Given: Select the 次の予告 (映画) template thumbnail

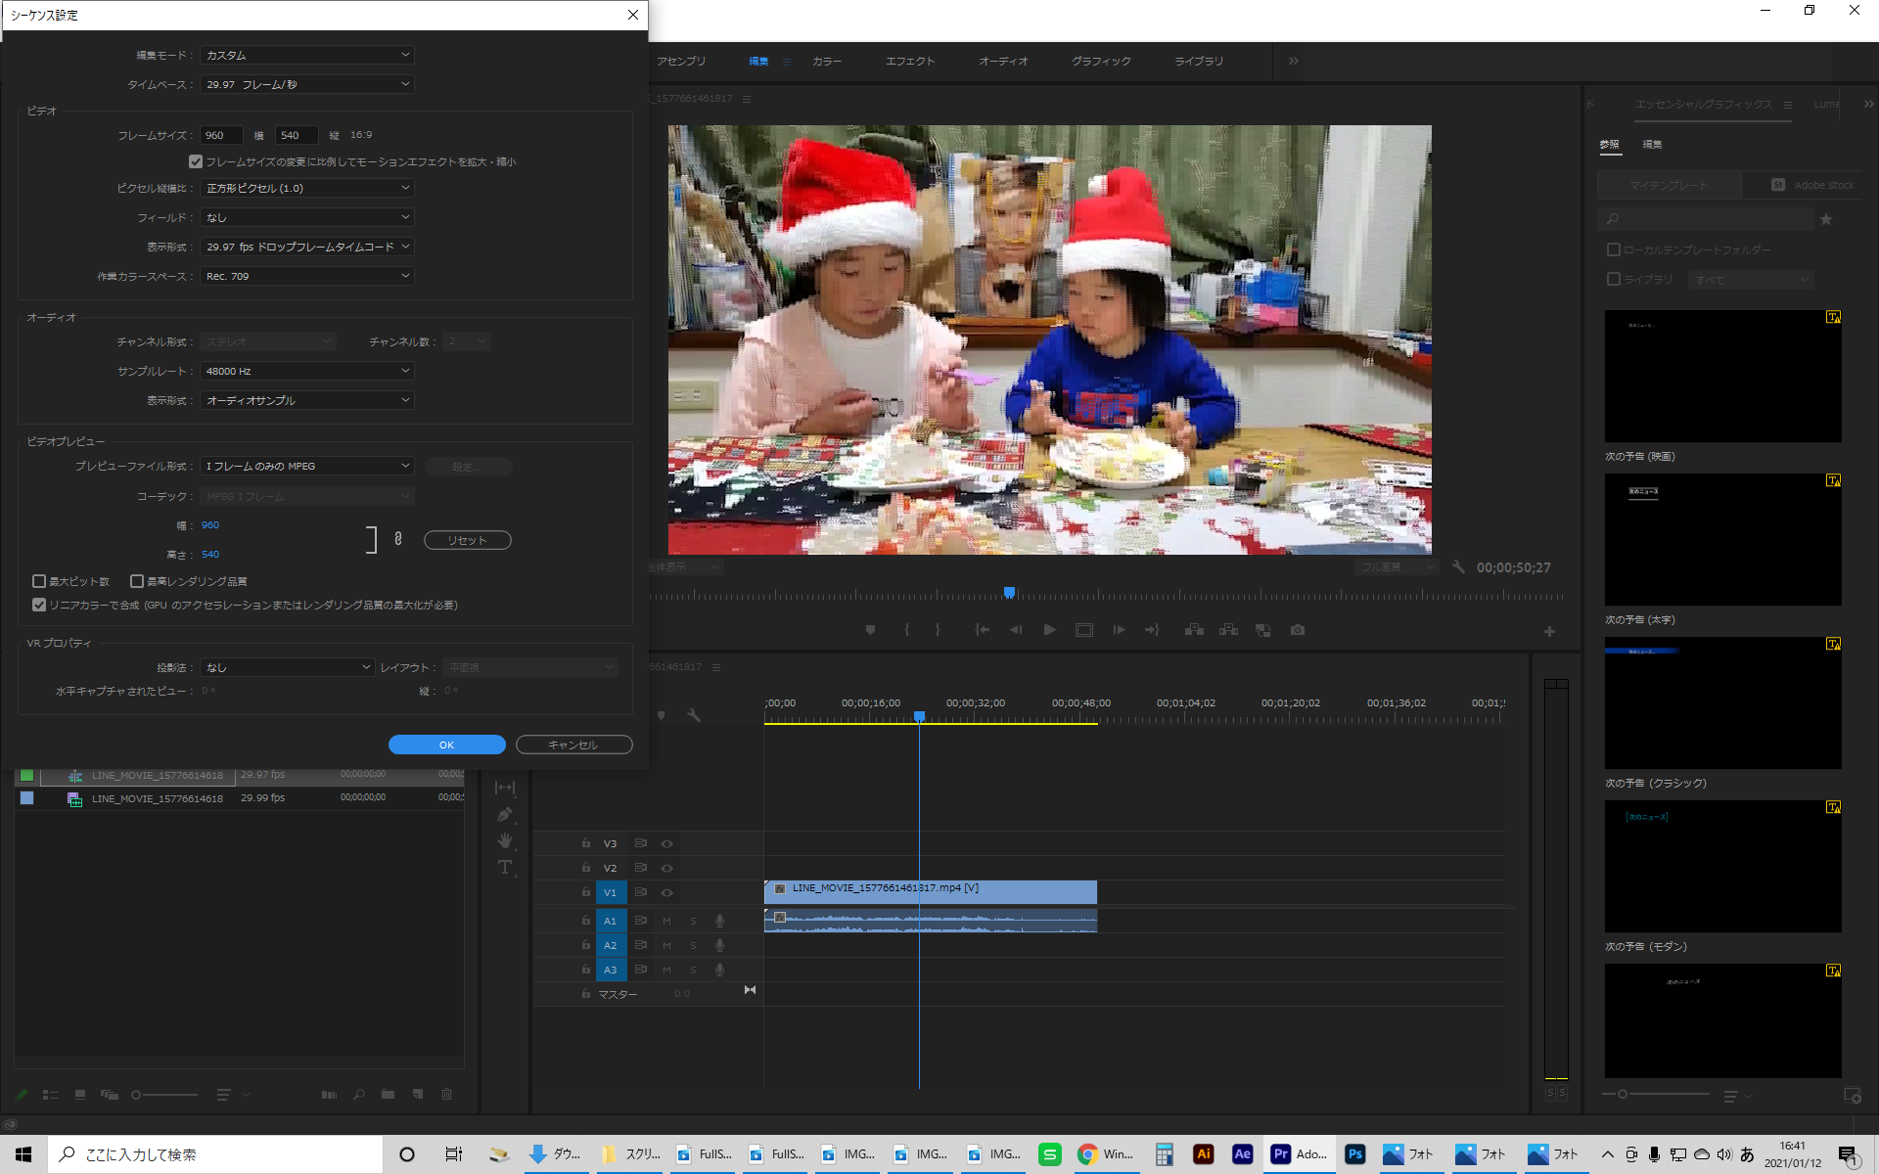Looking at the screenshot, I should point(1722,376).
